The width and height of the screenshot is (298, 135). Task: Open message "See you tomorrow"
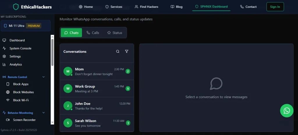(x=88, y=126)
